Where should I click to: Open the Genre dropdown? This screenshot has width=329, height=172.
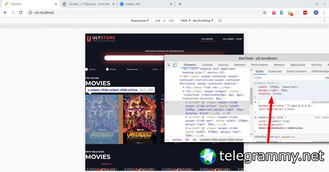pyautogui.click(x=157, y=69)
